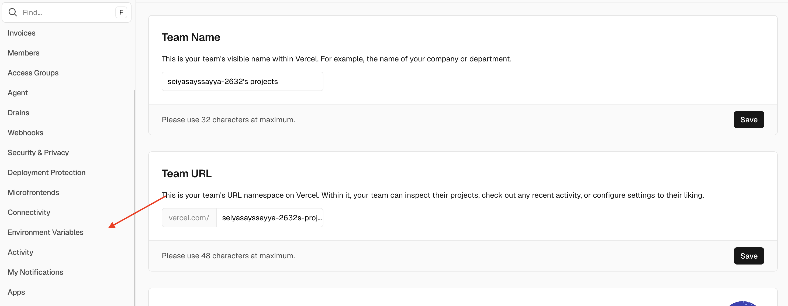
Task: Select Microfrontends in sidebar
Action: coord(33,192)
